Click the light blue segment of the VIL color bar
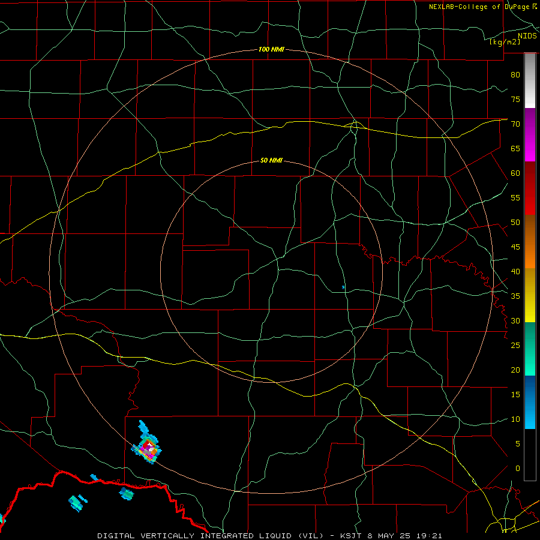This screenshot has height=540, width=540. [530, 402]
